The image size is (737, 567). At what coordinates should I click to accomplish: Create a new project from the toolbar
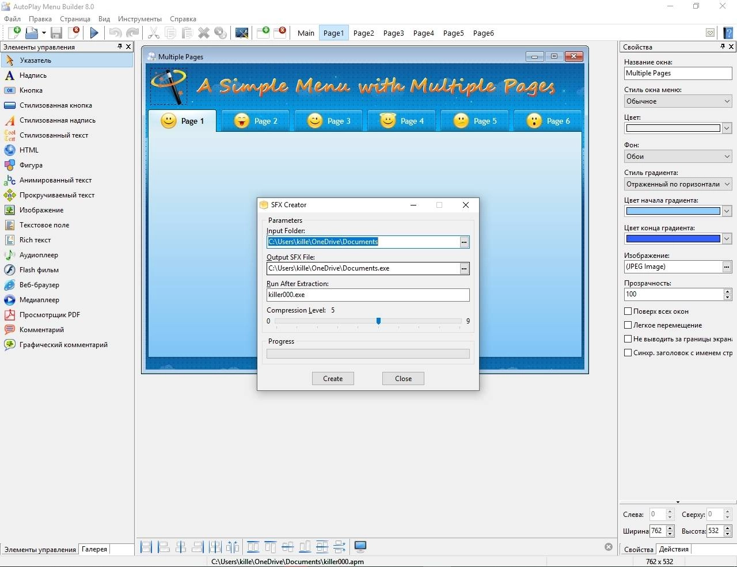tap(13, 33)
